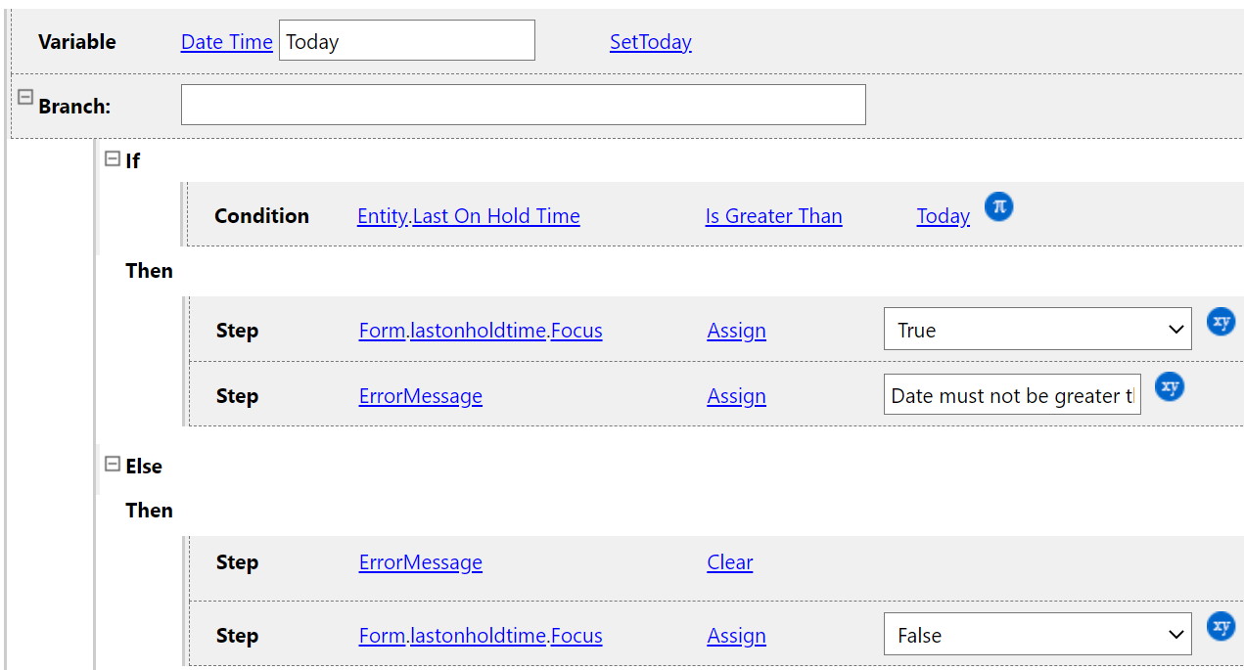Click the error message text field

(x=1011, y=395)
